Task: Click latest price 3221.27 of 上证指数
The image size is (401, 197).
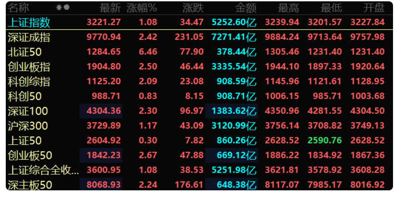Action: (103, 22)
